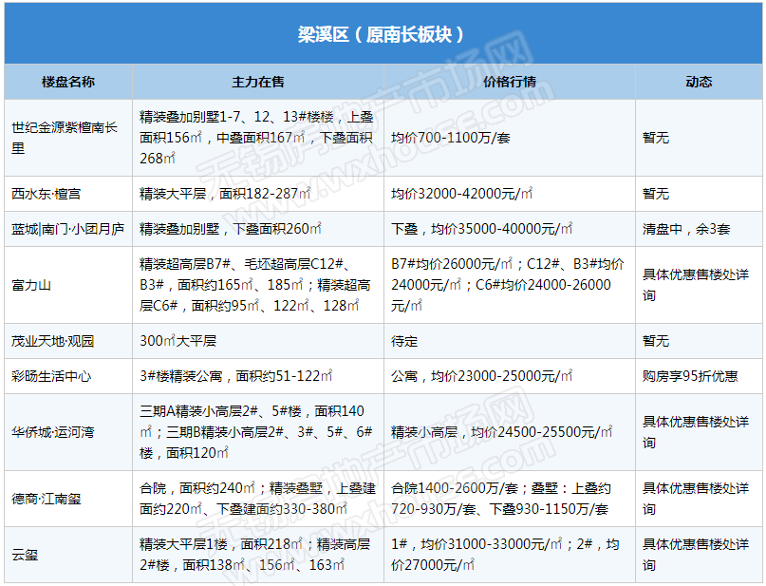
Task: Select the 均价32000-42000元/㎡ price cell
Action: pyautogui.click(x=462, y=194)
